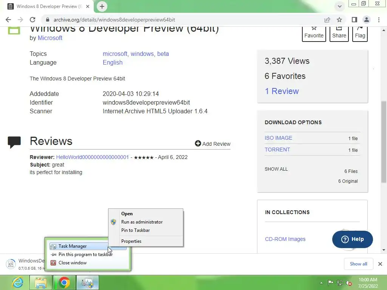
Task: Open the Action Center flag icon
Action: tap(330, 282)
